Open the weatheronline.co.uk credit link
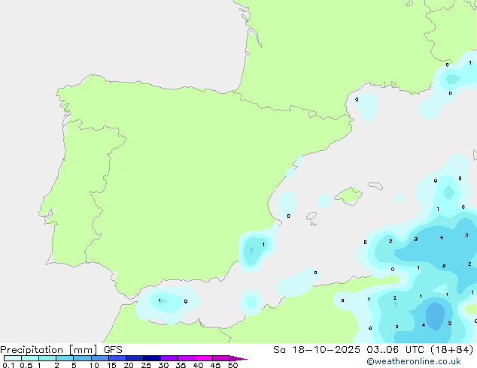The width and height of the screenshot is (477, 368). pyautogui.click(x=414, y=361)
